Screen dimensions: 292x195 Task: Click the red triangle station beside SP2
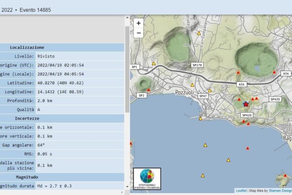pyautogui.click(x=148, y=90)
